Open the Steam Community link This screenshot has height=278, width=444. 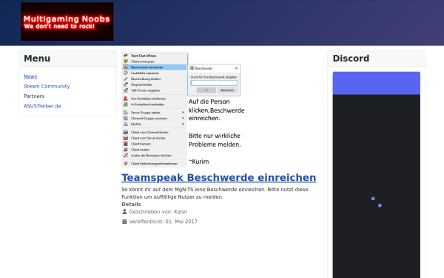click(x=47, y=86)
